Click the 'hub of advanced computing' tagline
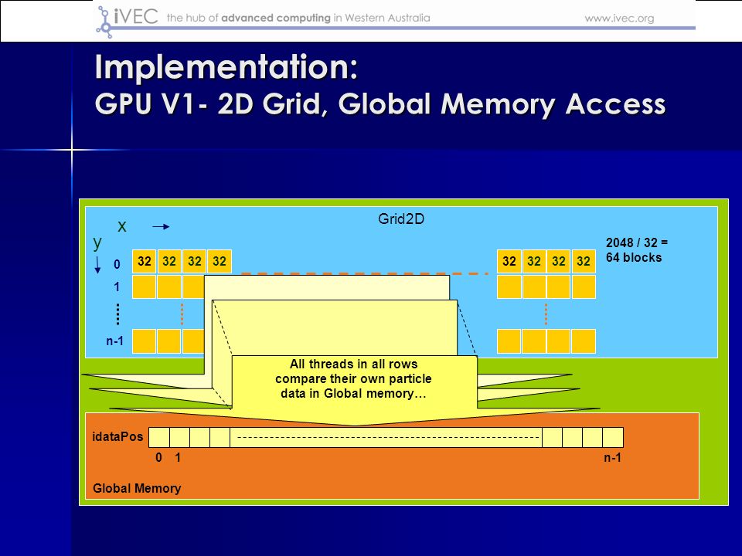Screen dimensions: 742x556 click(x=298, y=18)
